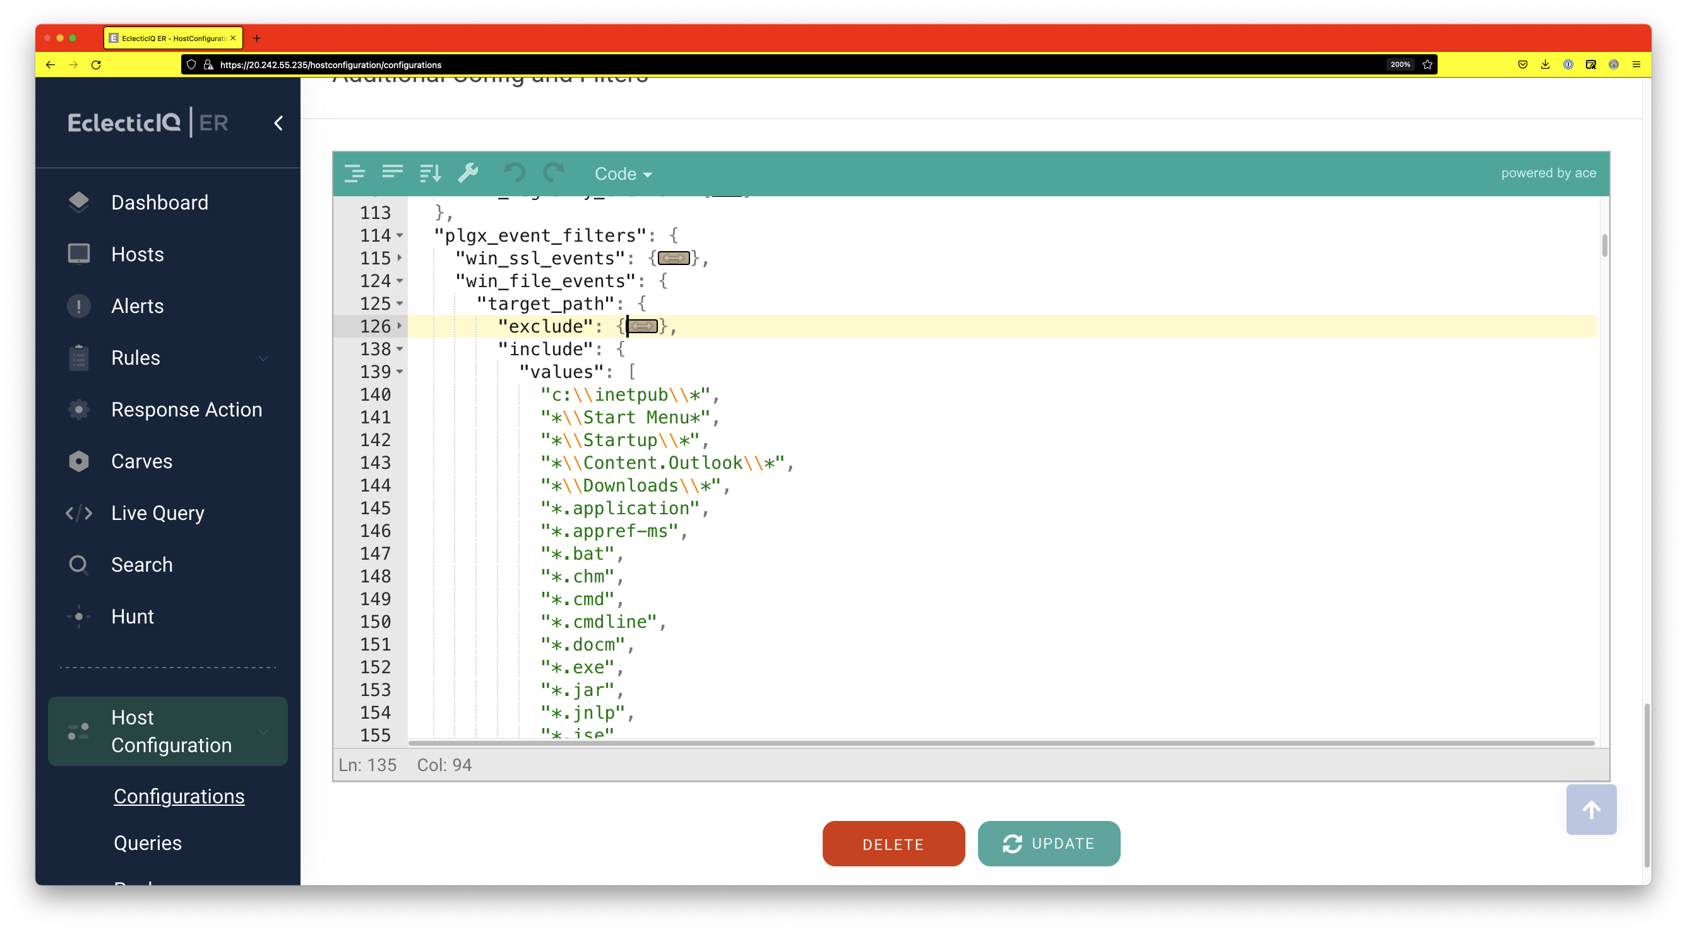
Task: Collapse the sidebar with the chevron arrow
Action: coord(278,123)
